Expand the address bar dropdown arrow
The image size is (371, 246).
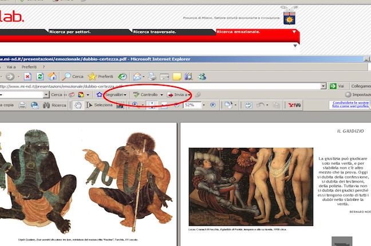[323, 86]
